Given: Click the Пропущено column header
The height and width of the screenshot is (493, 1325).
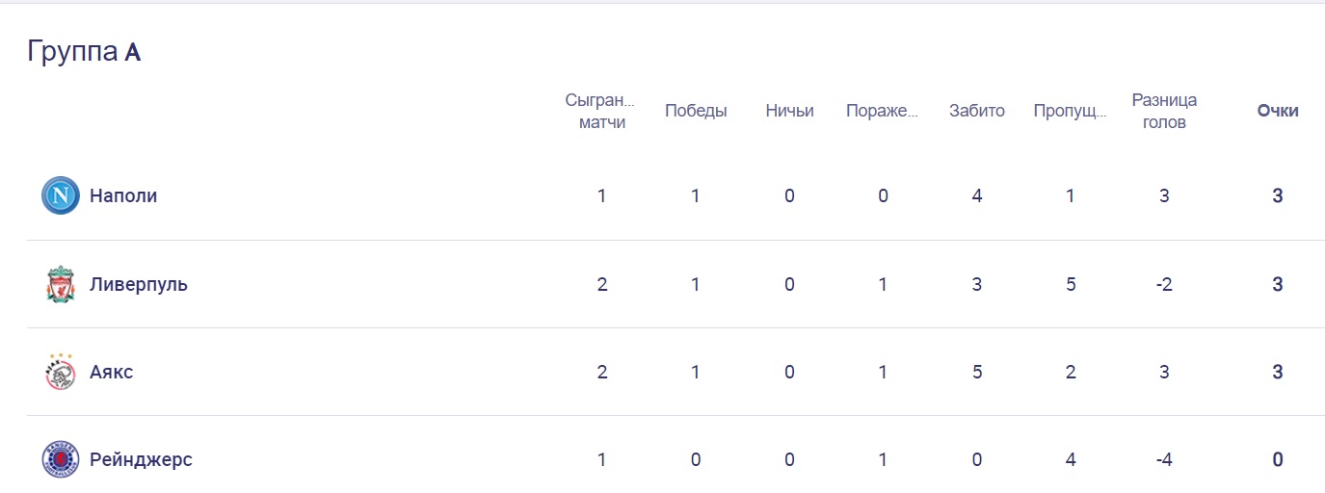Looking at the screenshot, I should [x=1071, y=111].
